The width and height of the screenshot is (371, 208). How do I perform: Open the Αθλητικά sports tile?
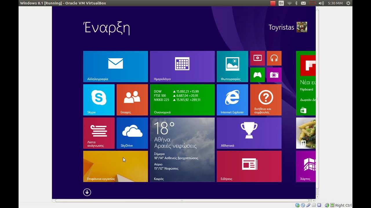point(249,133)
